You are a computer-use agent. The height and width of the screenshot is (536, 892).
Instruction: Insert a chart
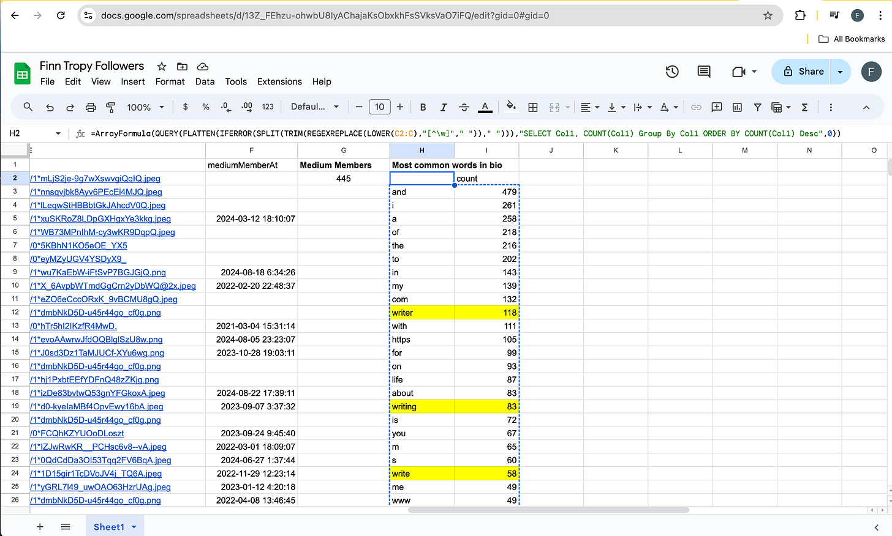click(x=737, y=107)
